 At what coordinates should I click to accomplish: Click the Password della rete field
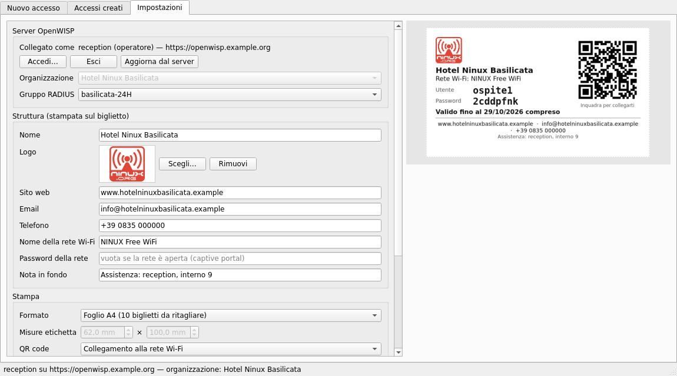(240, 258)
